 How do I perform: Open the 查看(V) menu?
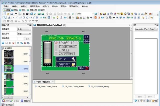[x=24, y=6]
